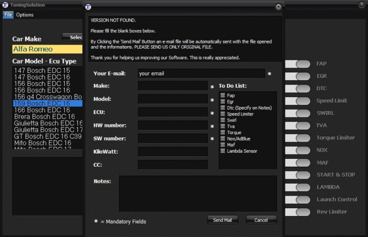Toggle the SWIRL switch in main window
This screenshot has width=368, height=237.
pyautogui.click(x=298, y=113)
